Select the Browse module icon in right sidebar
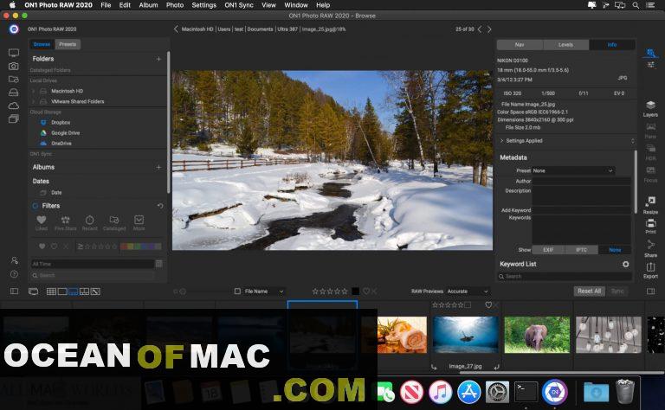665x410 pixels. coord(650,53)
